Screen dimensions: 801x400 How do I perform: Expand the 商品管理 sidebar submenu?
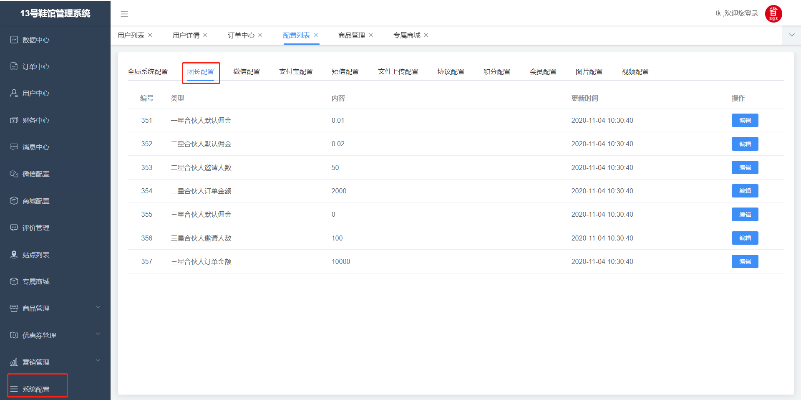[x=98, y=308]
